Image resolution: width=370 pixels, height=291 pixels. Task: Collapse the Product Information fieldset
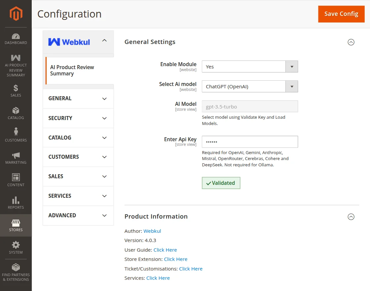tap(351, 217)
